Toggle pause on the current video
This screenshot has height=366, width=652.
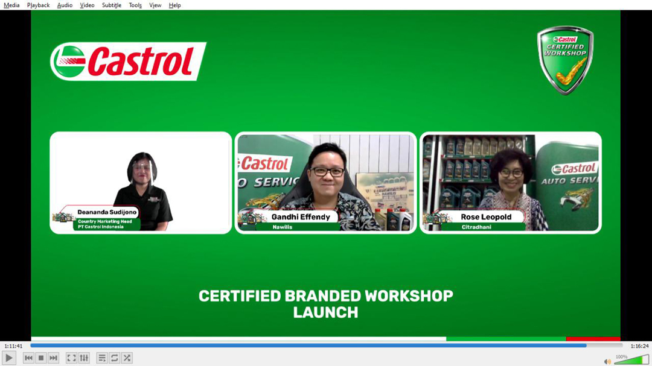coord(8,358)
